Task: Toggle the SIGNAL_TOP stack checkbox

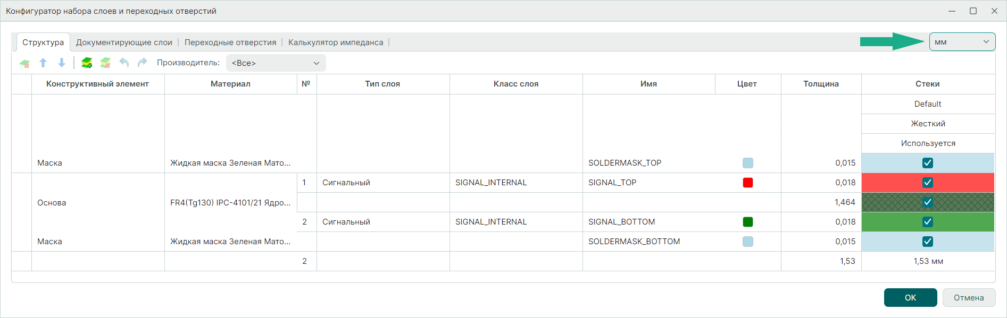Action: (927, 183)
